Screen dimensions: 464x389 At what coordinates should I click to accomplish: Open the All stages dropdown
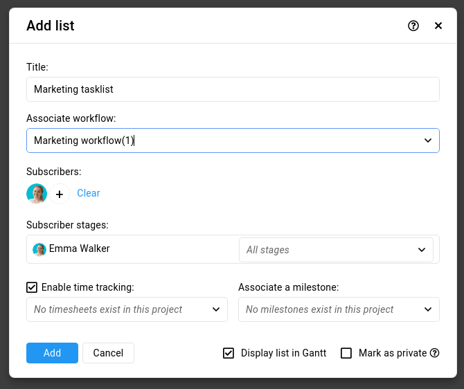[x=336, y=250]
